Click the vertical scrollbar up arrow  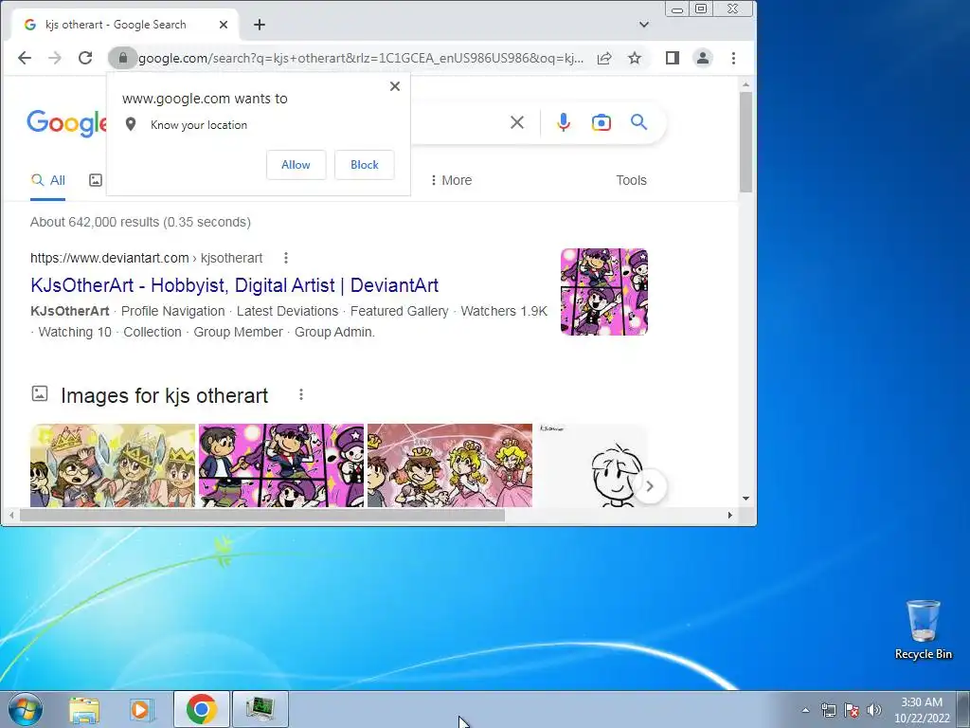(x=746, y=84)
